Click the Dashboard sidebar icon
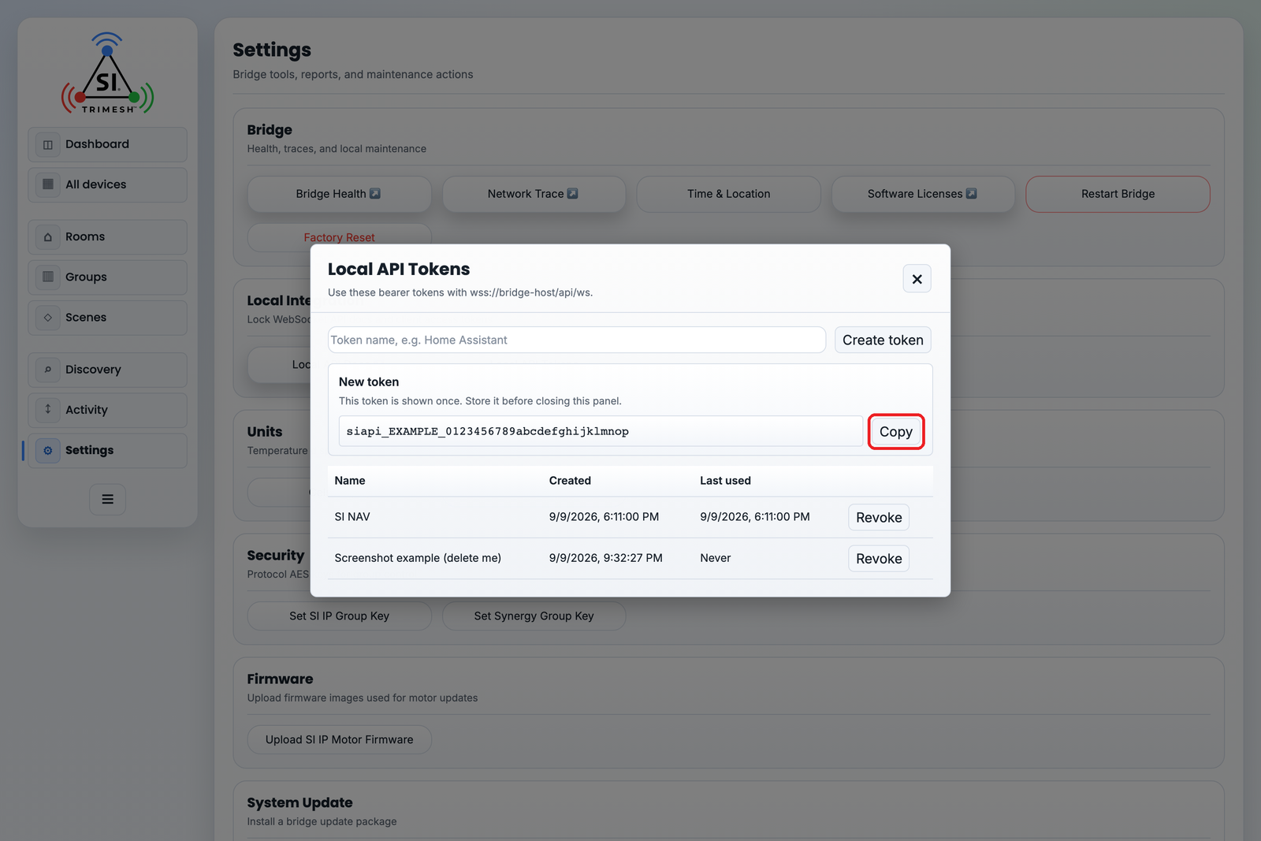 coord(48,144)
